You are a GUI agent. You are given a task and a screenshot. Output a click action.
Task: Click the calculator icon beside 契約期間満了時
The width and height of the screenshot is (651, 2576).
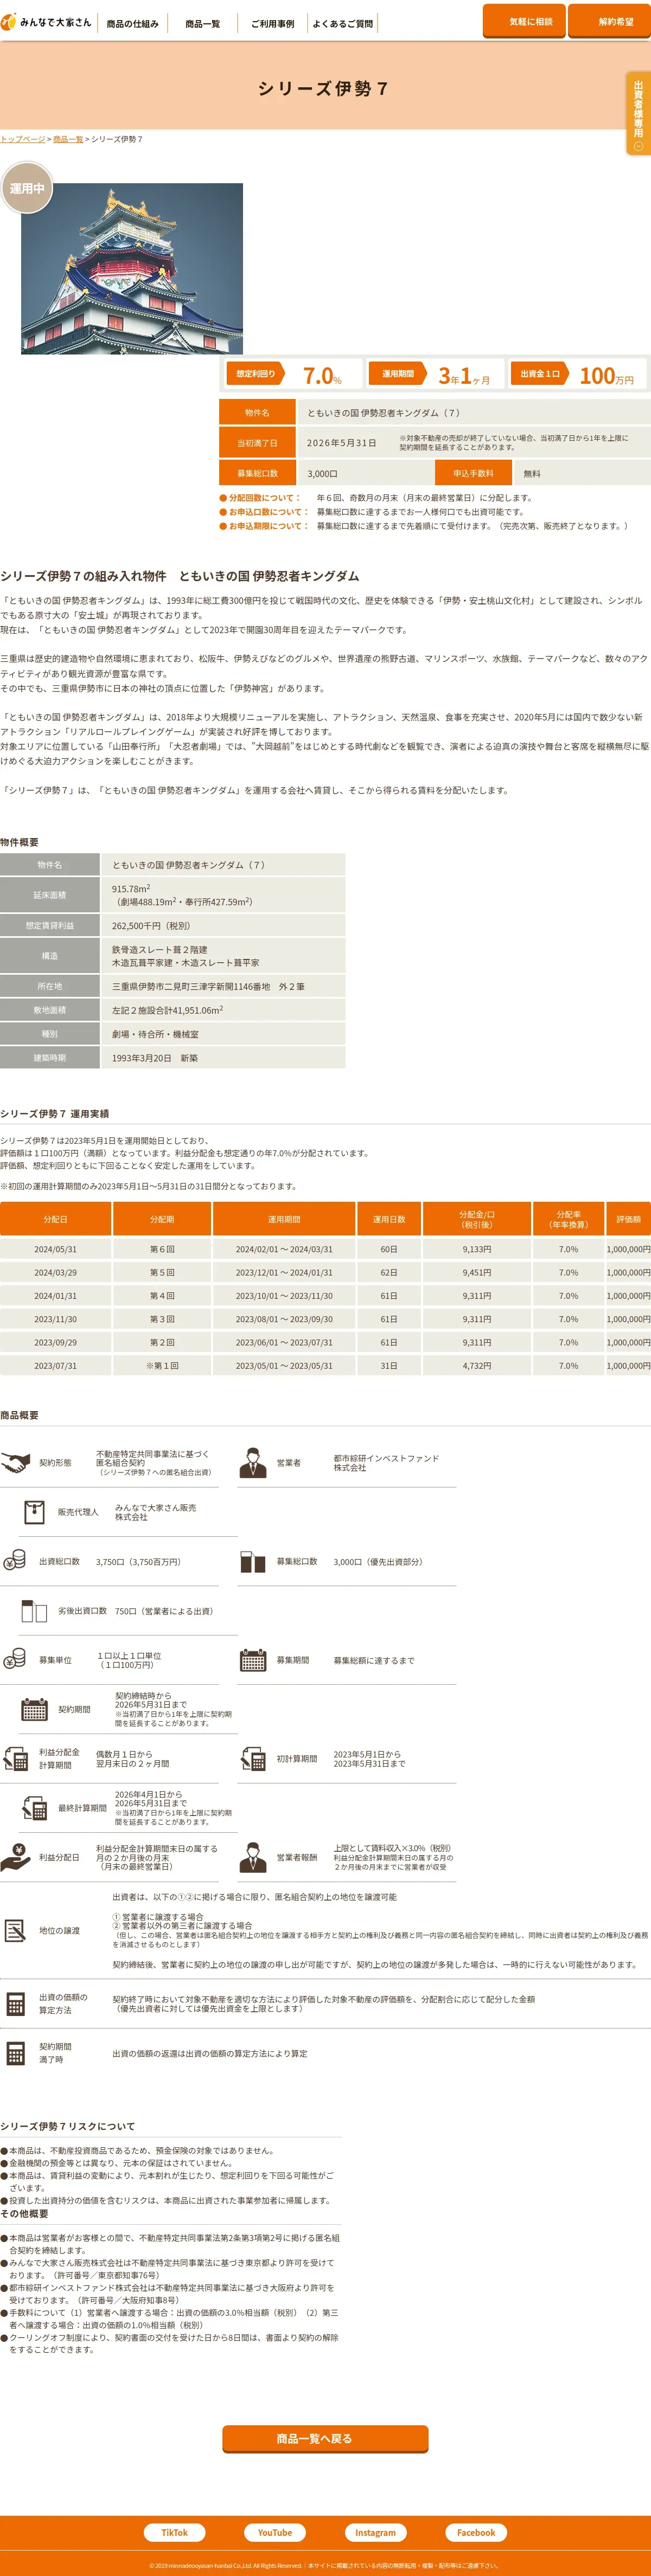tap(15, 2053)
